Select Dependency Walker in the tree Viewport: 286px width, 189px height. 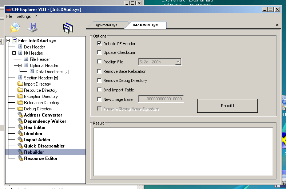[45, 121]
